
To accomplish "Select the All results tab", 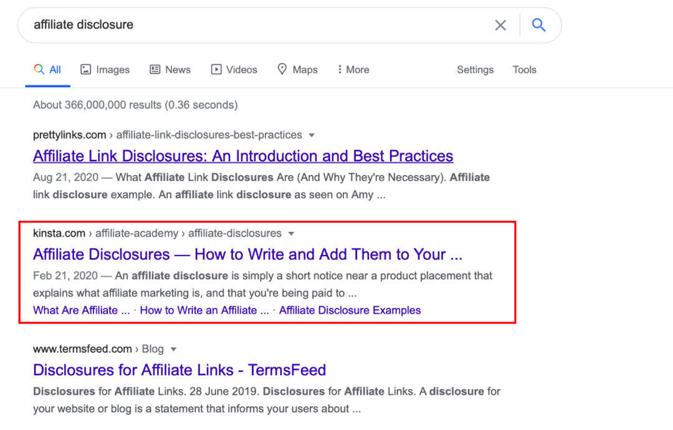I will (x=47, y=70).
